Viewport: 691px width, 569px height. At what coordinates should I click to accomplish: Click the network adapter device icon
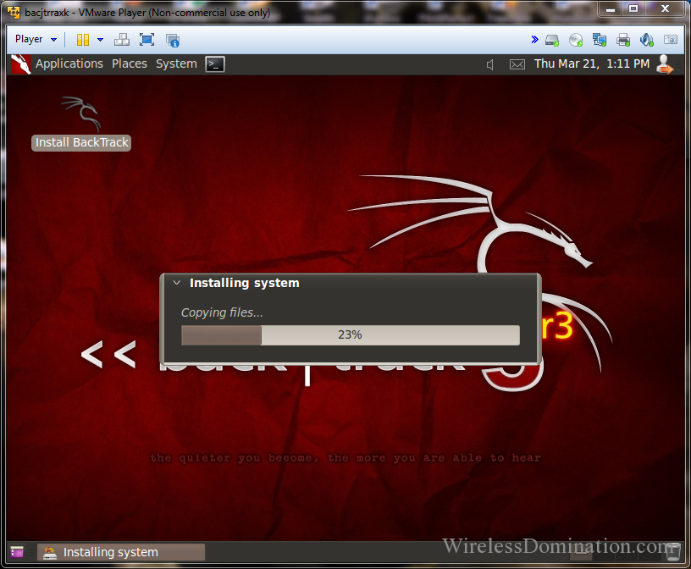pyautogui.click(x=600, y=40)
